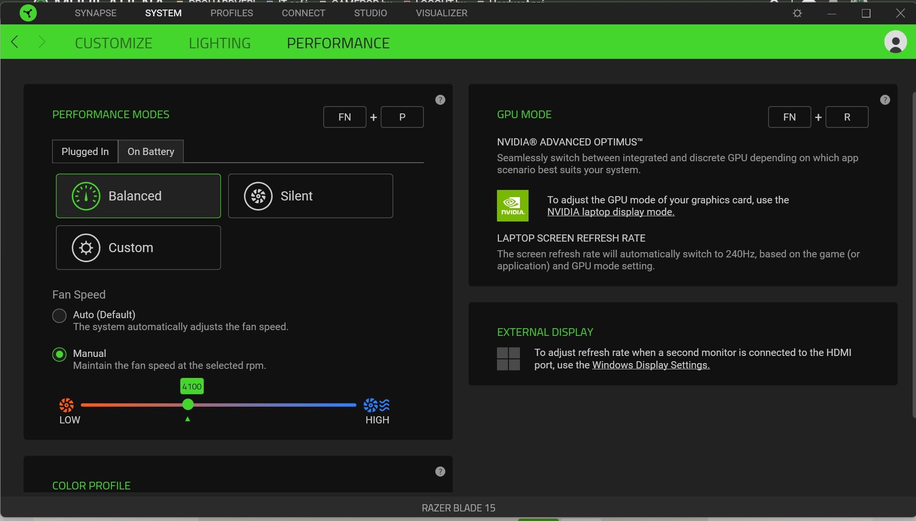The width and height of the screenshot is (916, 521).
Task: Select Manual fan speed option
Action: click(59, 355)
